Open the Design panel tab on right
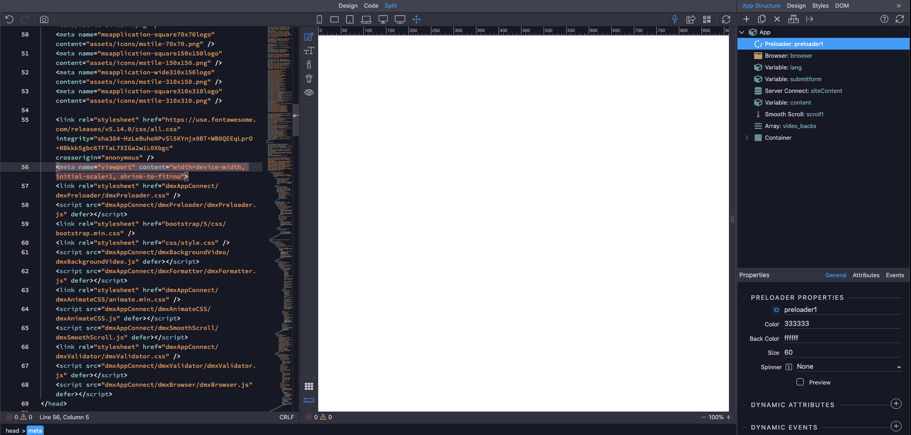 (797, 6)
